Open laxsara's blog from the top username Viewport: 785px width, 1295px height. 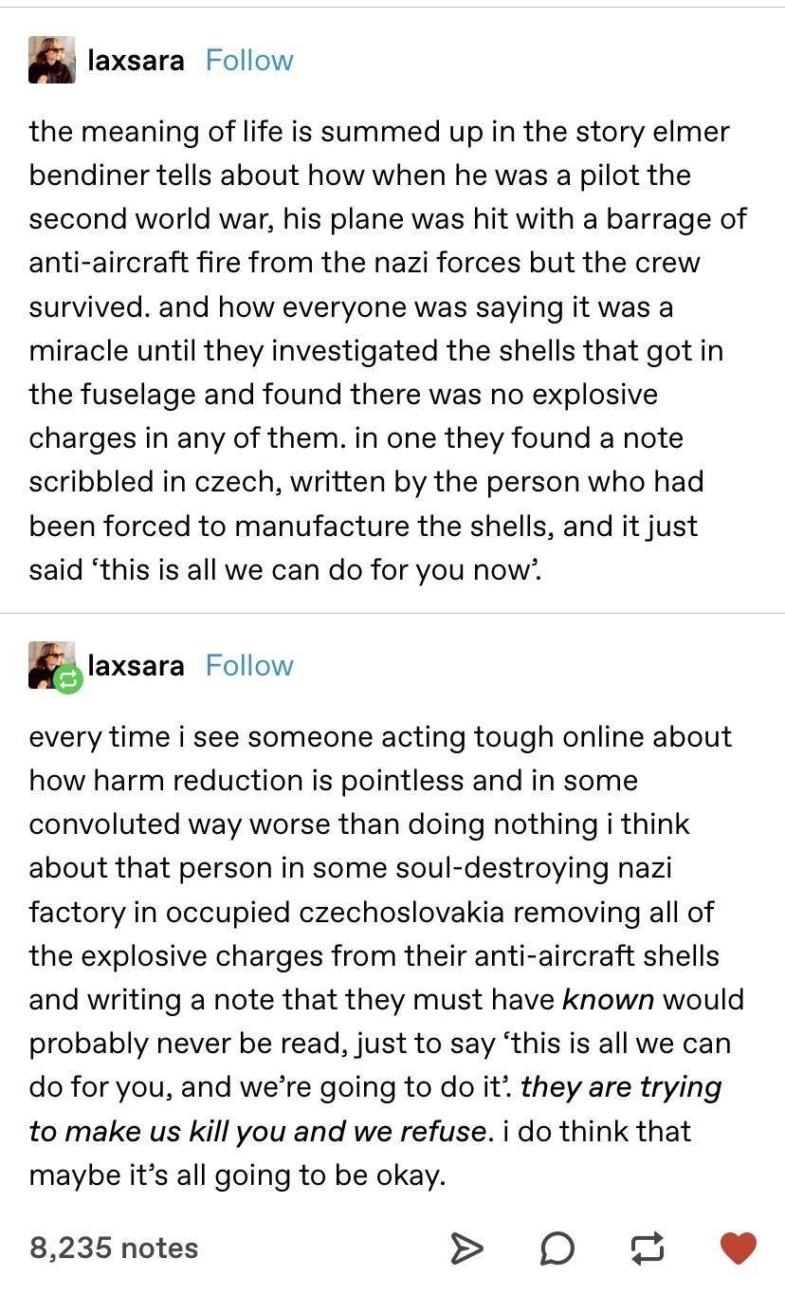pos(136,61)
